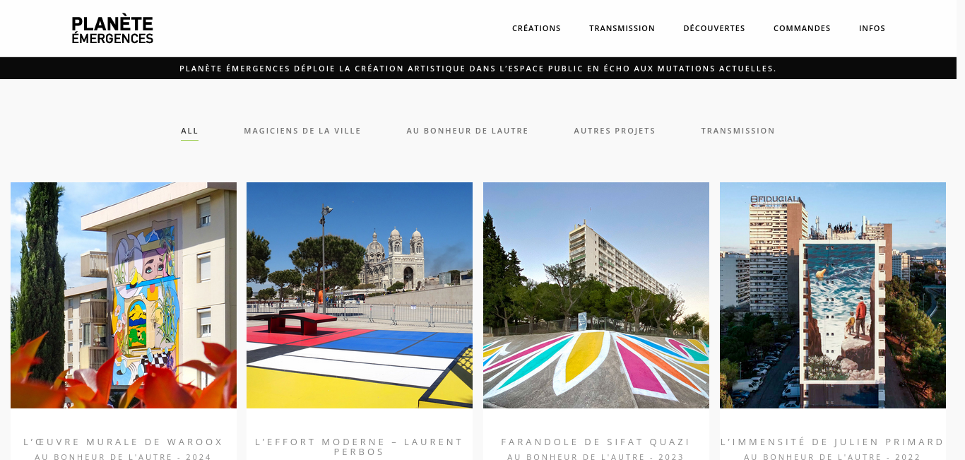Open the Transmission menu in header
The width and height of the screenshot is (965, 460).
[x=622, y=28]
